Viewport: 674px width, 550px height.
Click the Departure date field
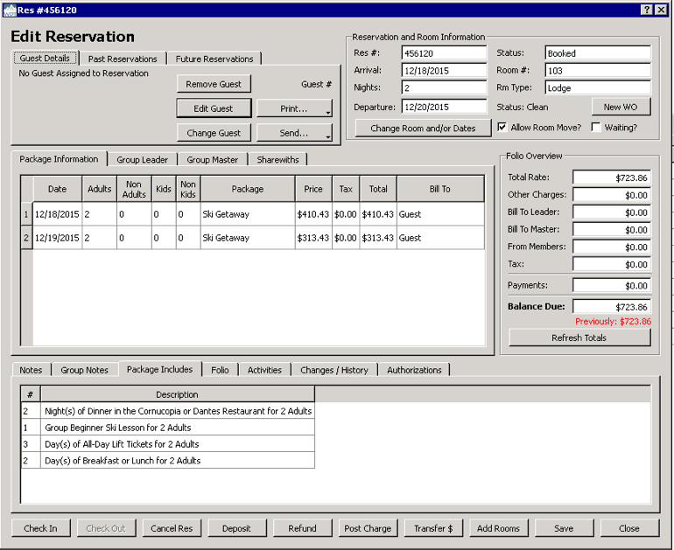[444, 107]
